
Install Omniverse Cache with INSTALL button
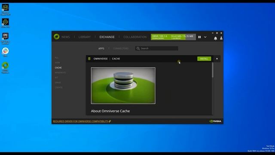tap(204, 59)
